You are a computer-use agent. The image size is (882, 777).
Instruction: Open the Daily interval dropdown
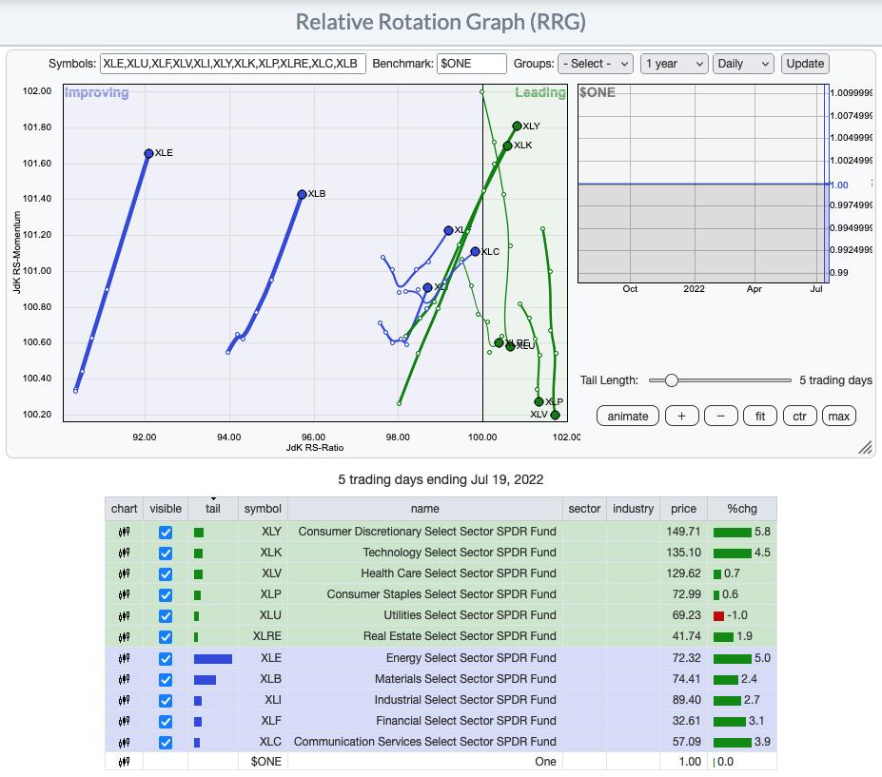click(743, 64)
